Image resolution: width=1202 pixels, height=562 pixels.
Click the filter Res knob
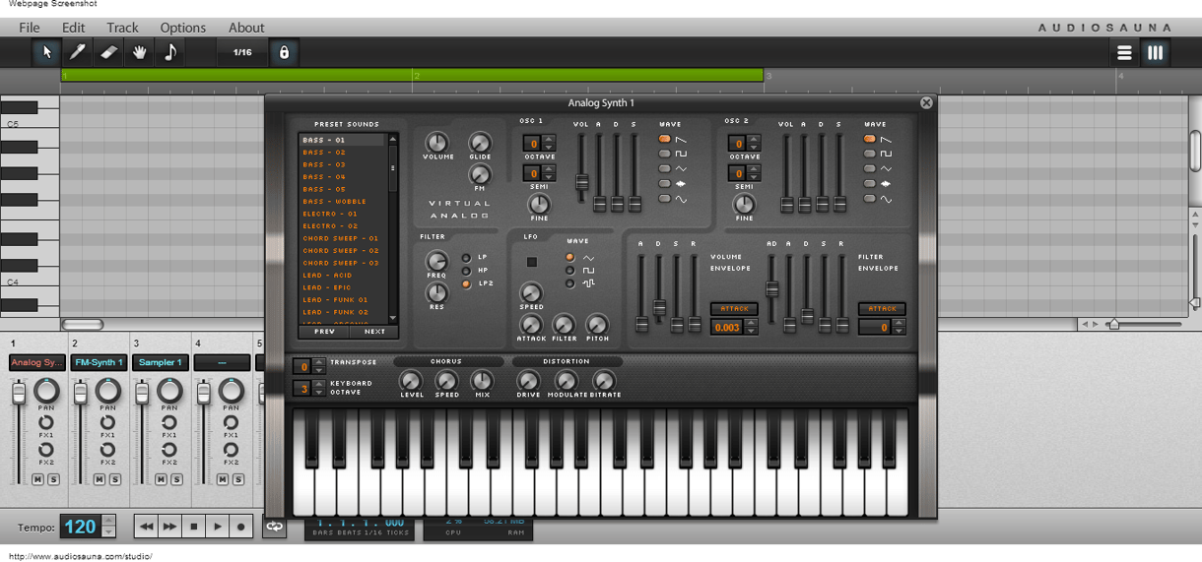pyautogui.click(x=436, y=292)
